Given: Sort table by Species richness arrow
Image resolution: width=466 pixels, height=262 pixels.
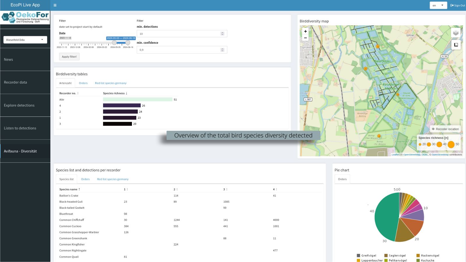Looking at the screenshot, I should pyautogui.click(x=126, y=93).
